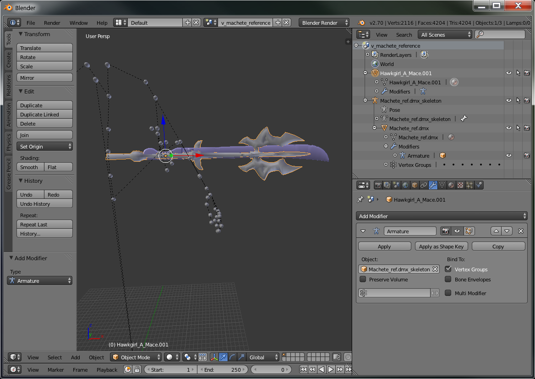Open Physics properties tab
Image resolution: width=535 pixels, height=379 pixels.
(x=479, y=185)
